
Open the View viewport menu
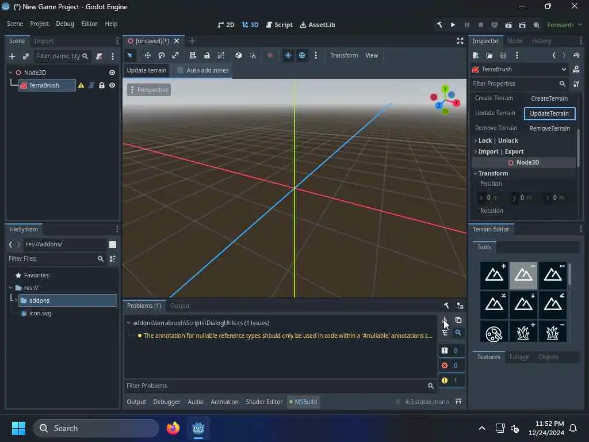click(372, 55)
